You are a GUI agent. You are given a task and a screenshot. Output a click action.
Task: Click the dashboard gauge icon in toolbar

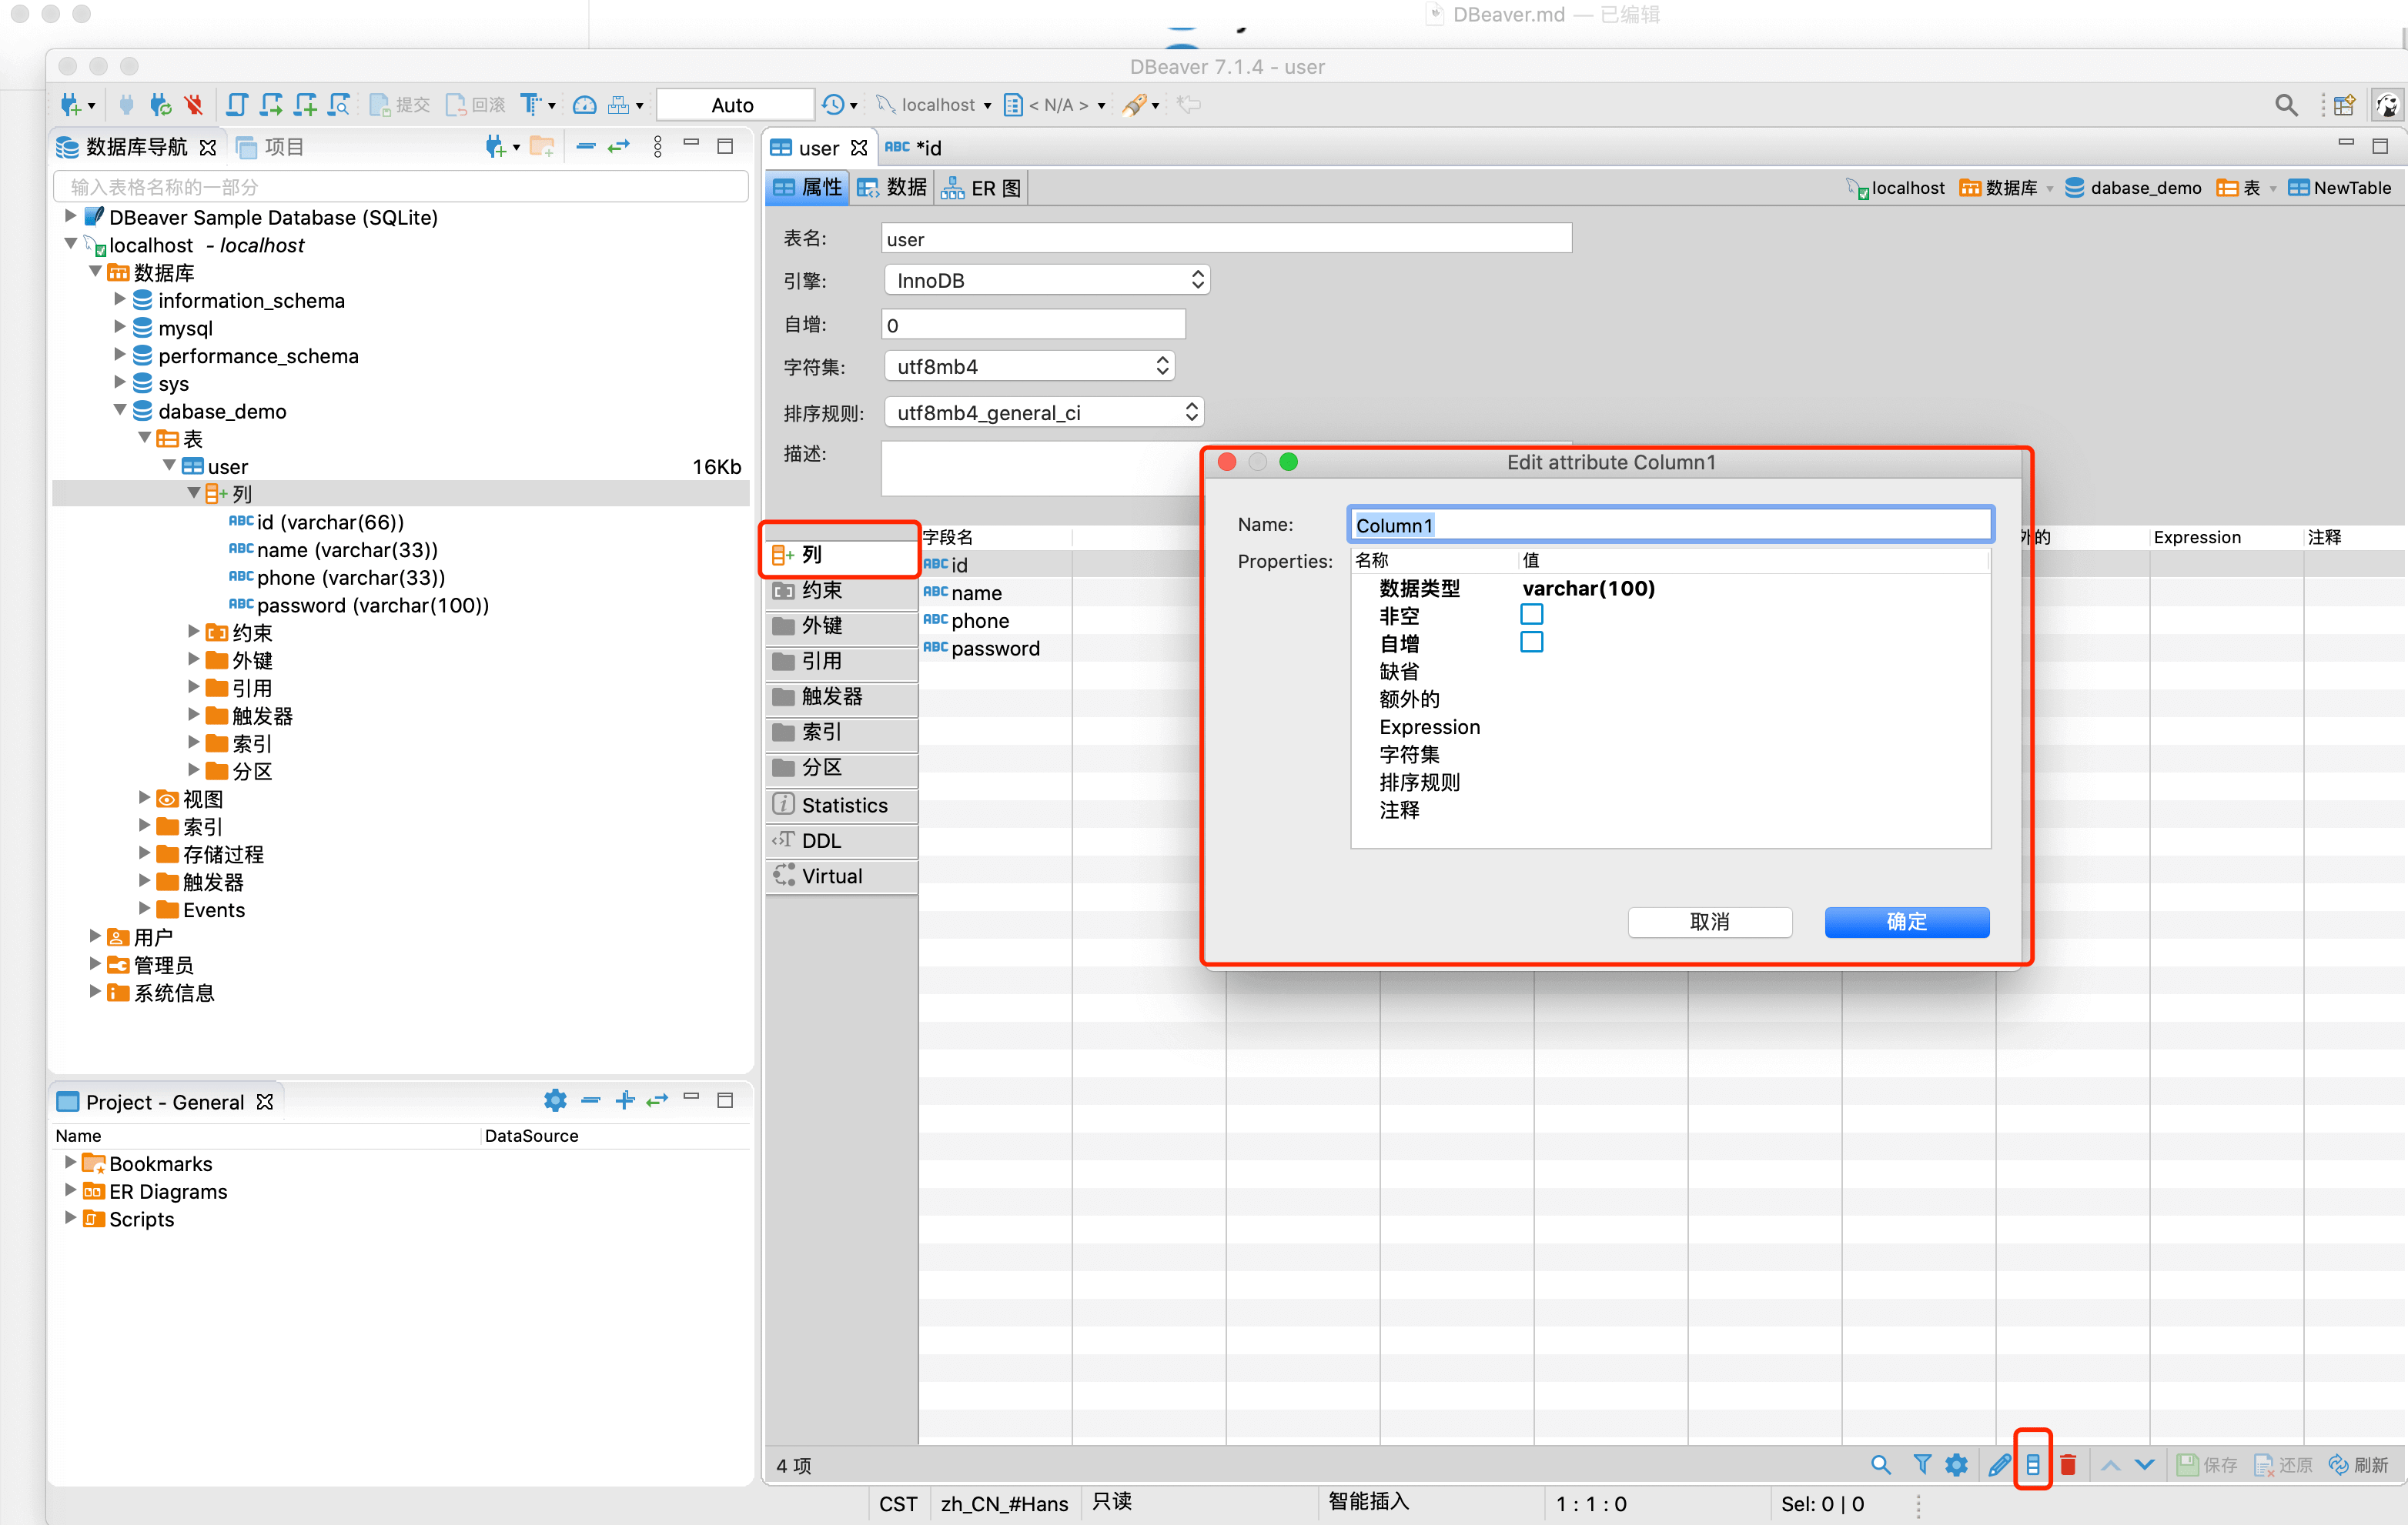point(585,105)
